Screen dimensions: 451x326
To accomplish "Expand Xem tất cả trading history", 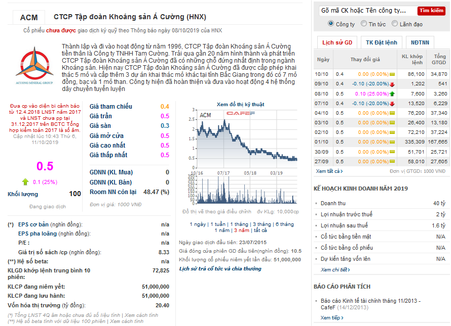I will tap(329, 171).
